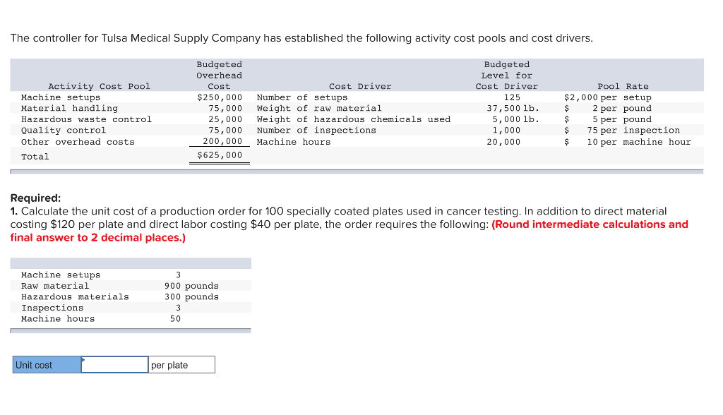
Task: Click the "per plate" unit label
Action: click(x=169, y=365)
